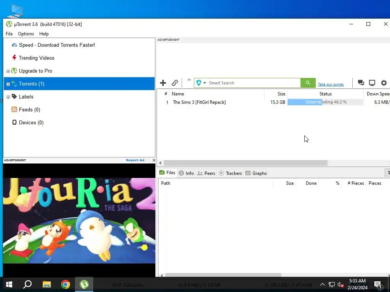The image size is (390, 292).
Task: Click the Add Torrent plus icon
Action: tap(163, 83)
